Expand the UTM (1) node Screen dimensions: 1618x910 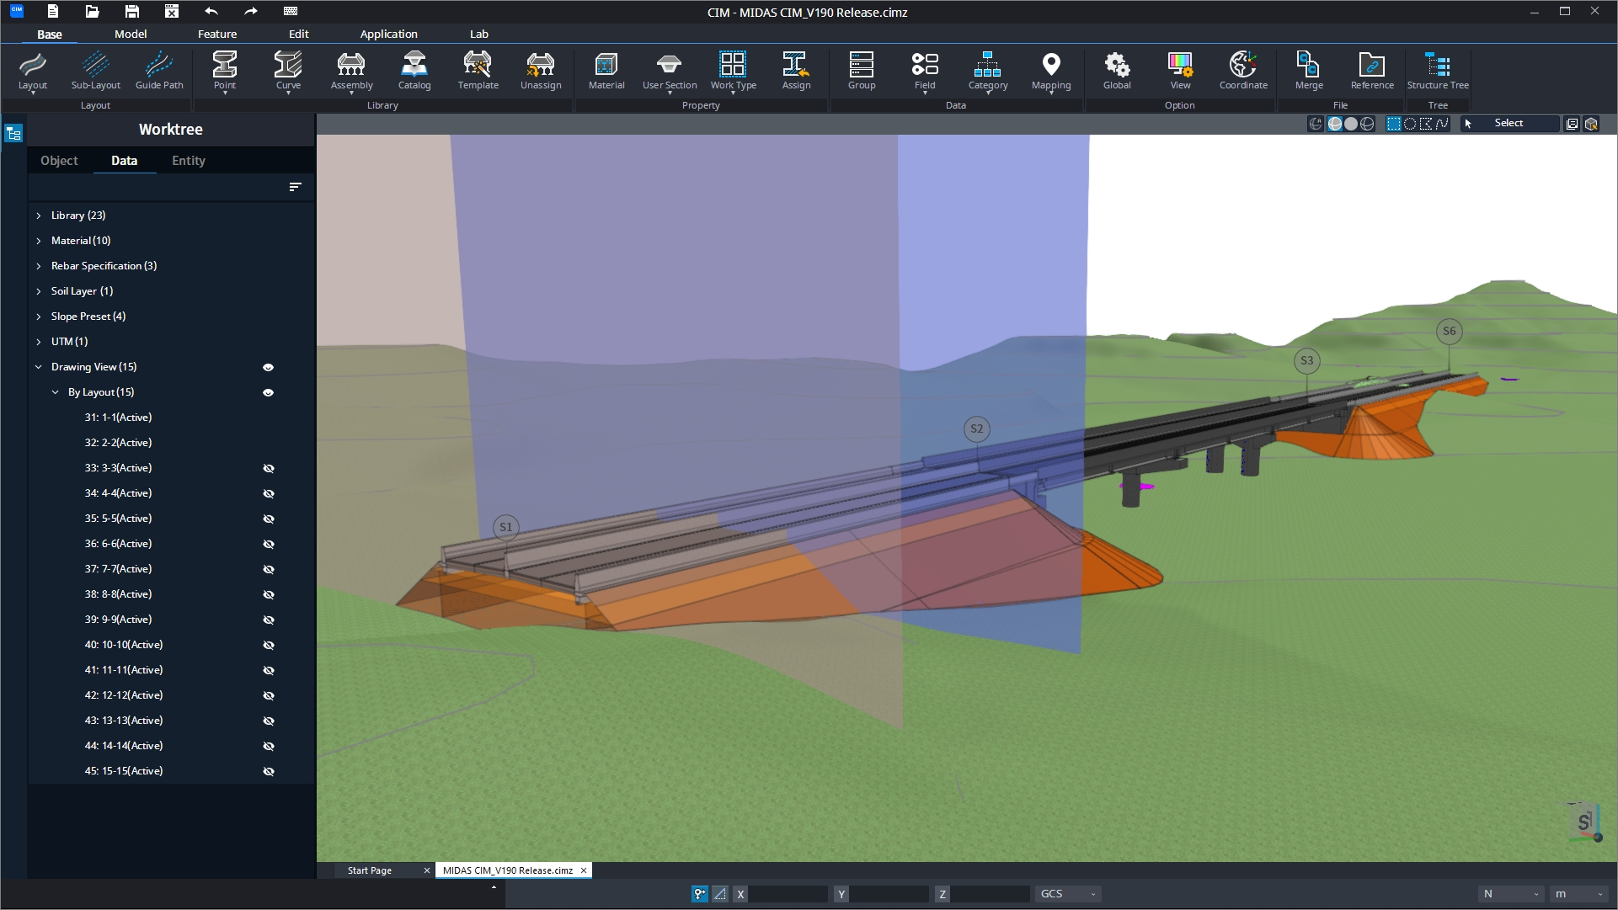tap(39, 342)
